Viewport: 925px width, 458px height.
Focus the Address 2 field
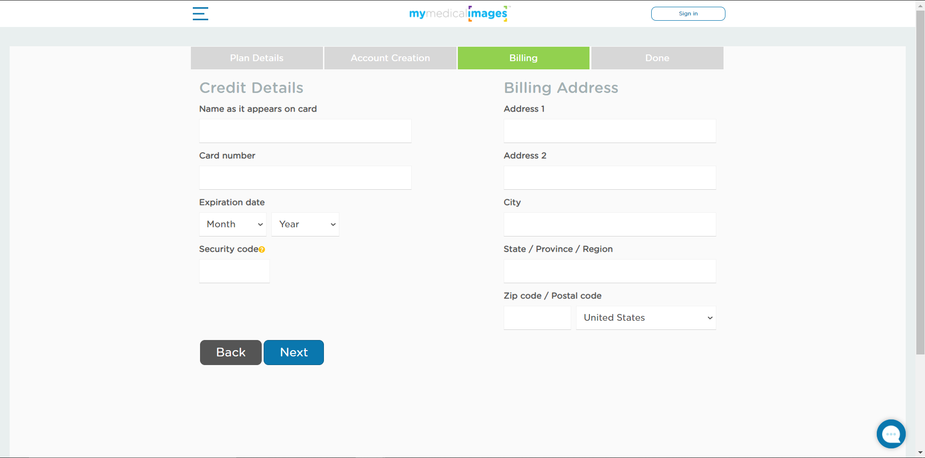610,178
